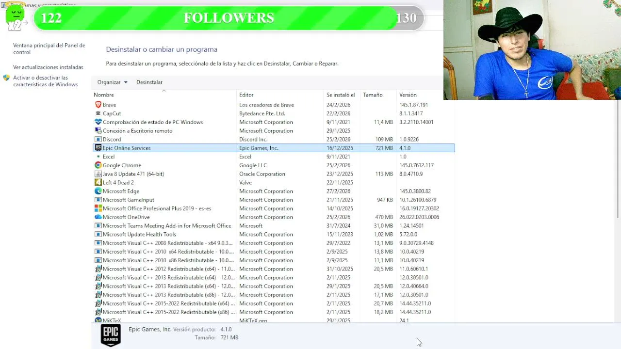Image resolution: width=621 pixels, height=349 pixels.
Task: Sort list by Editor column header
Action: coord(280,95)
